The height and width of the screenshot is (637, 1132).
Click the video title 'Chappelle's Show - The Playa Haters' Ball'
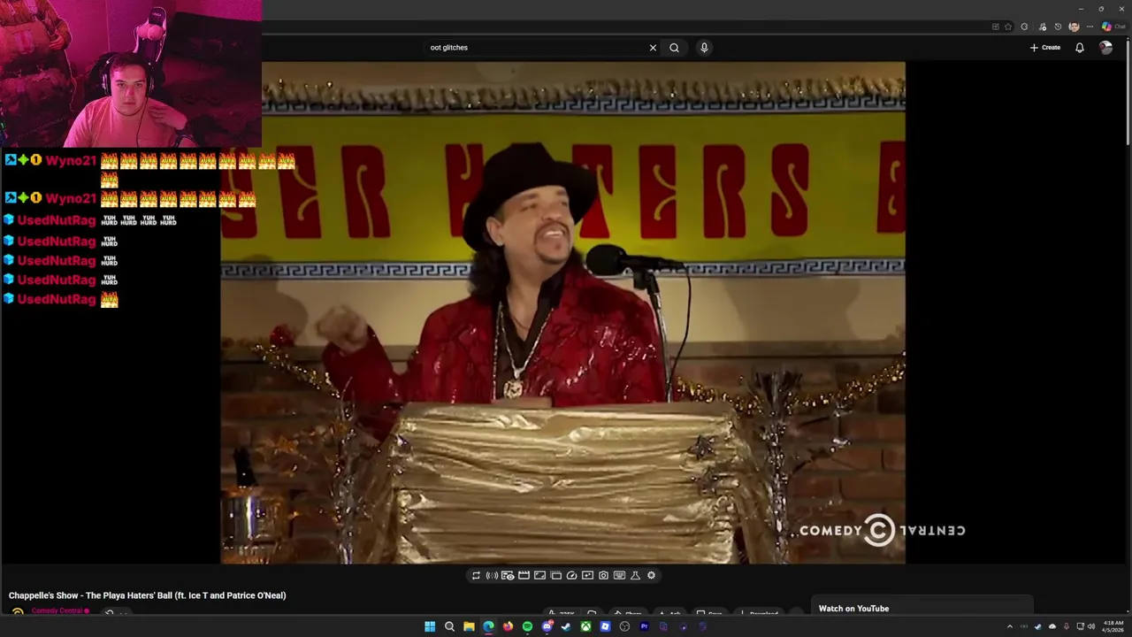148,595
